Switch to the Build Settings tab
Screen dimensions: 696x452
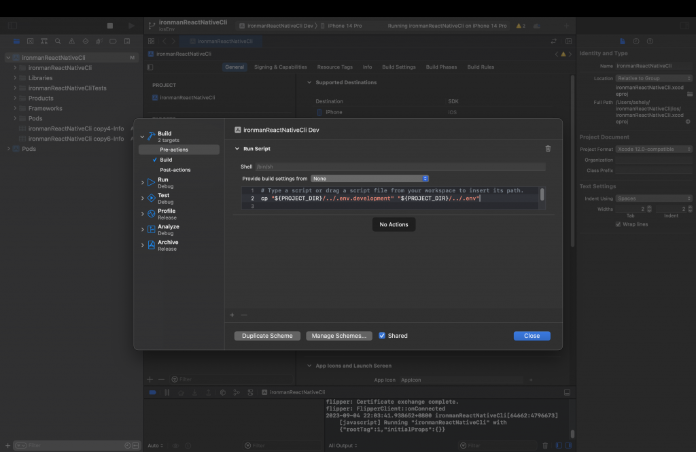tap(398, 67)
